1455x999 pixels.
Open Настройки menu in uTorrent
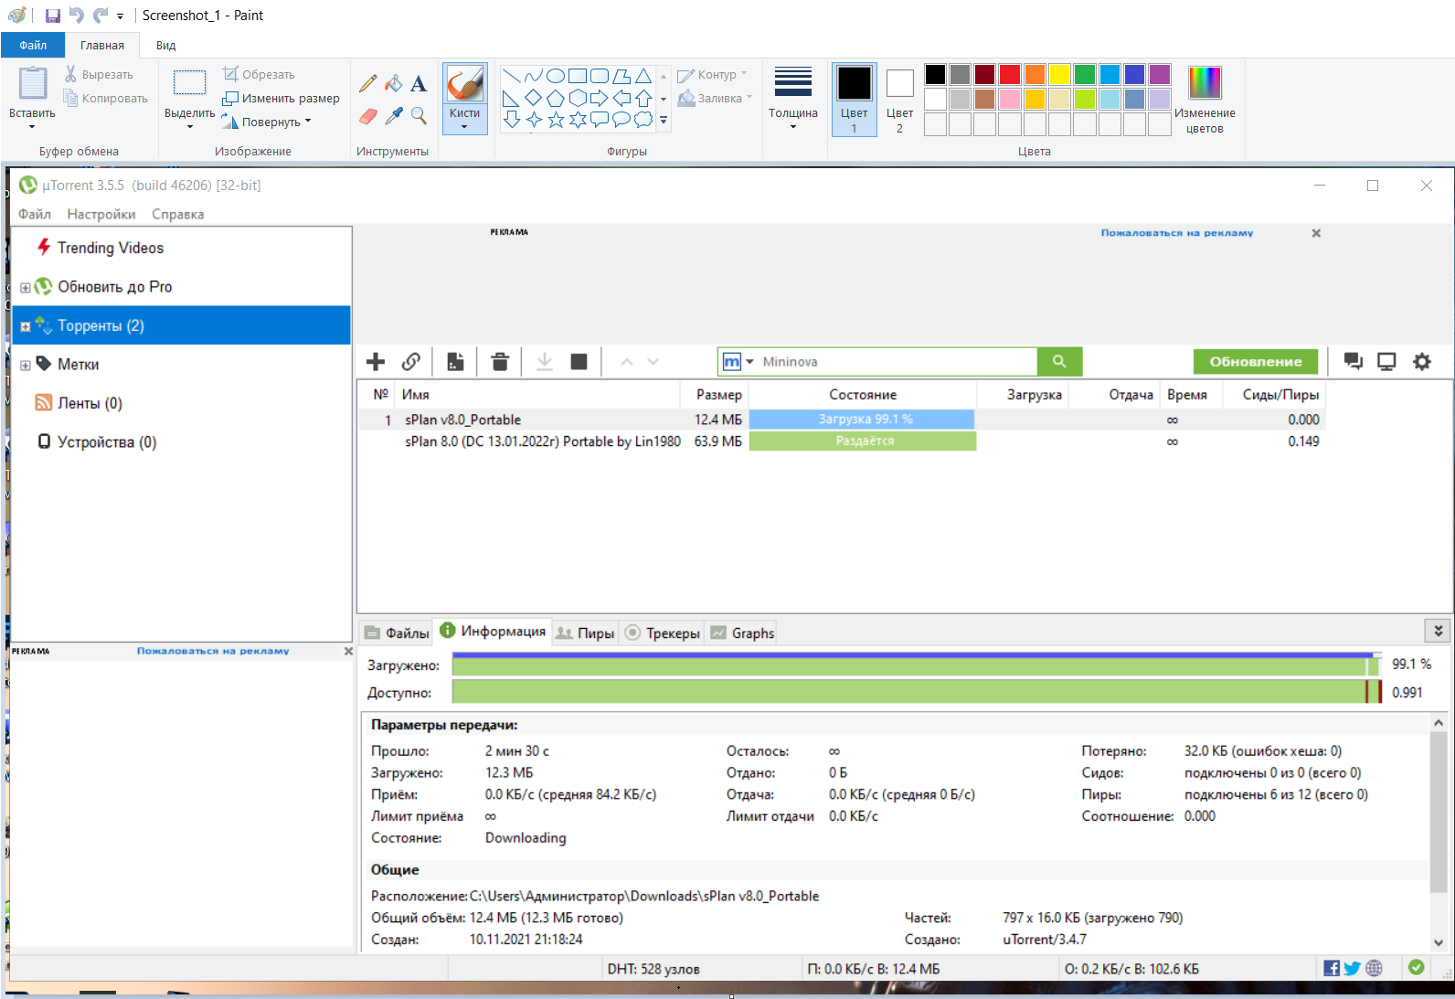pyautogui.click(x=101, y=215)
